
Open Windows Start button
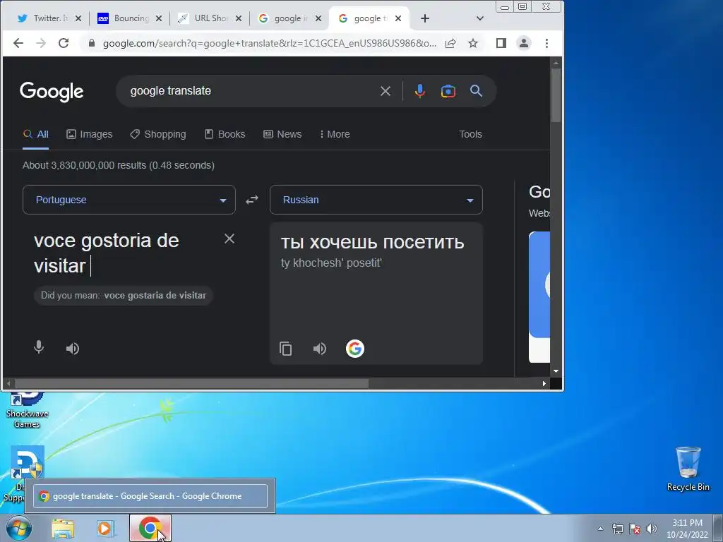(18, 528)
